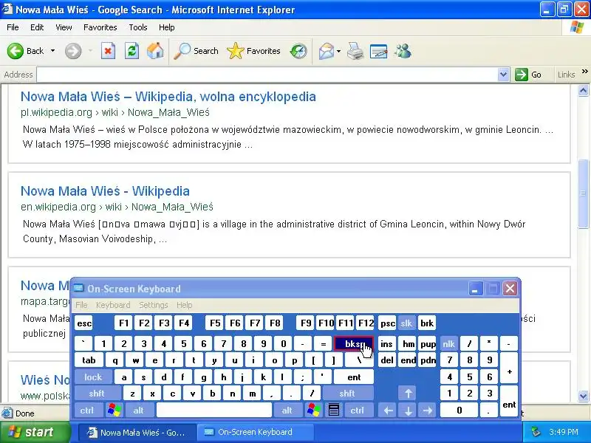This screenshot has height=443, width=591.
Task: Click the page icon in IE status bar
Action: tap(7, 413)
